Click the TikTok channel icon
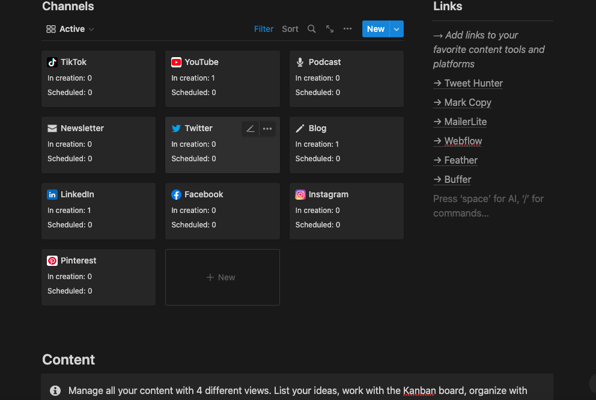596x400 pixels. [x=52, y=62]
